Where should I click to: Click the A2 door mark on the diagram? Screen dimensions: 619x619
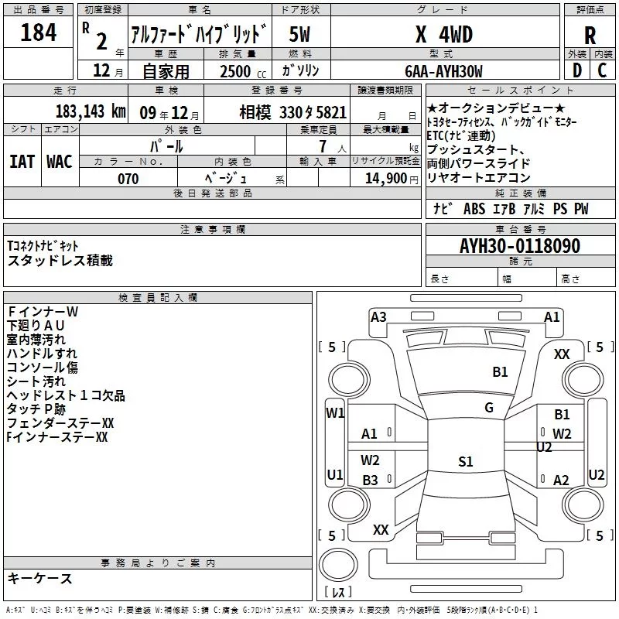(x=561, y=480)
